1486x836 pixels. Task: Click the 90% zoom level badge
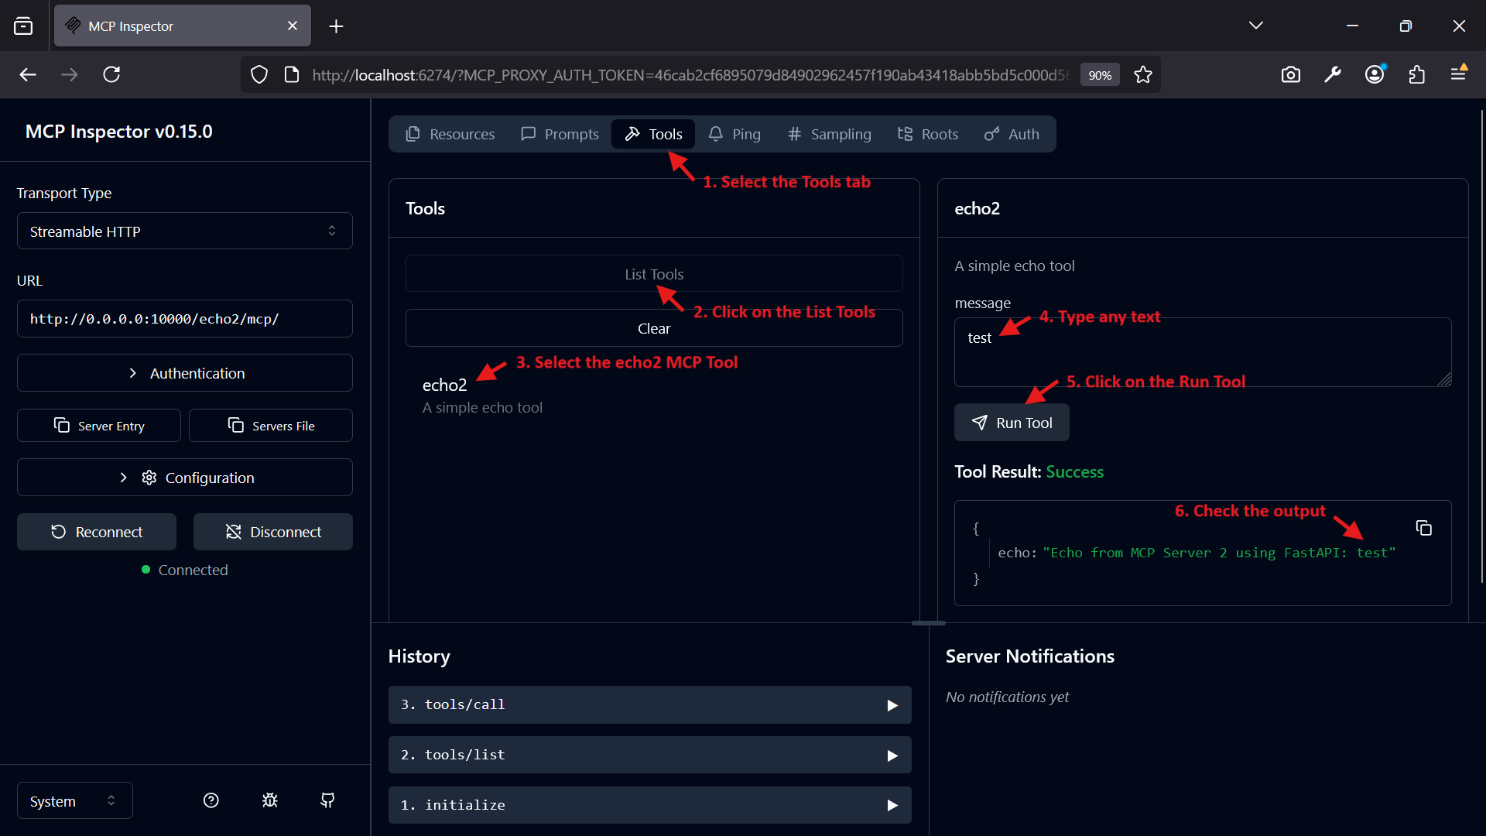(1100, 75)
